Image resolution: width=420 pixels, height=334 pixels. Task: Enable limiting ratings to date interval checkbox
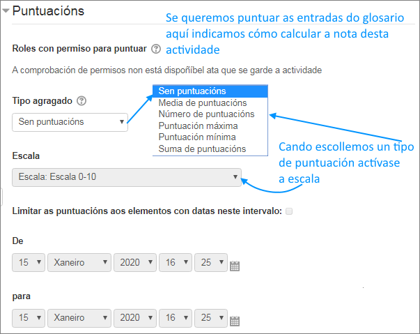[x=289, y=211]
